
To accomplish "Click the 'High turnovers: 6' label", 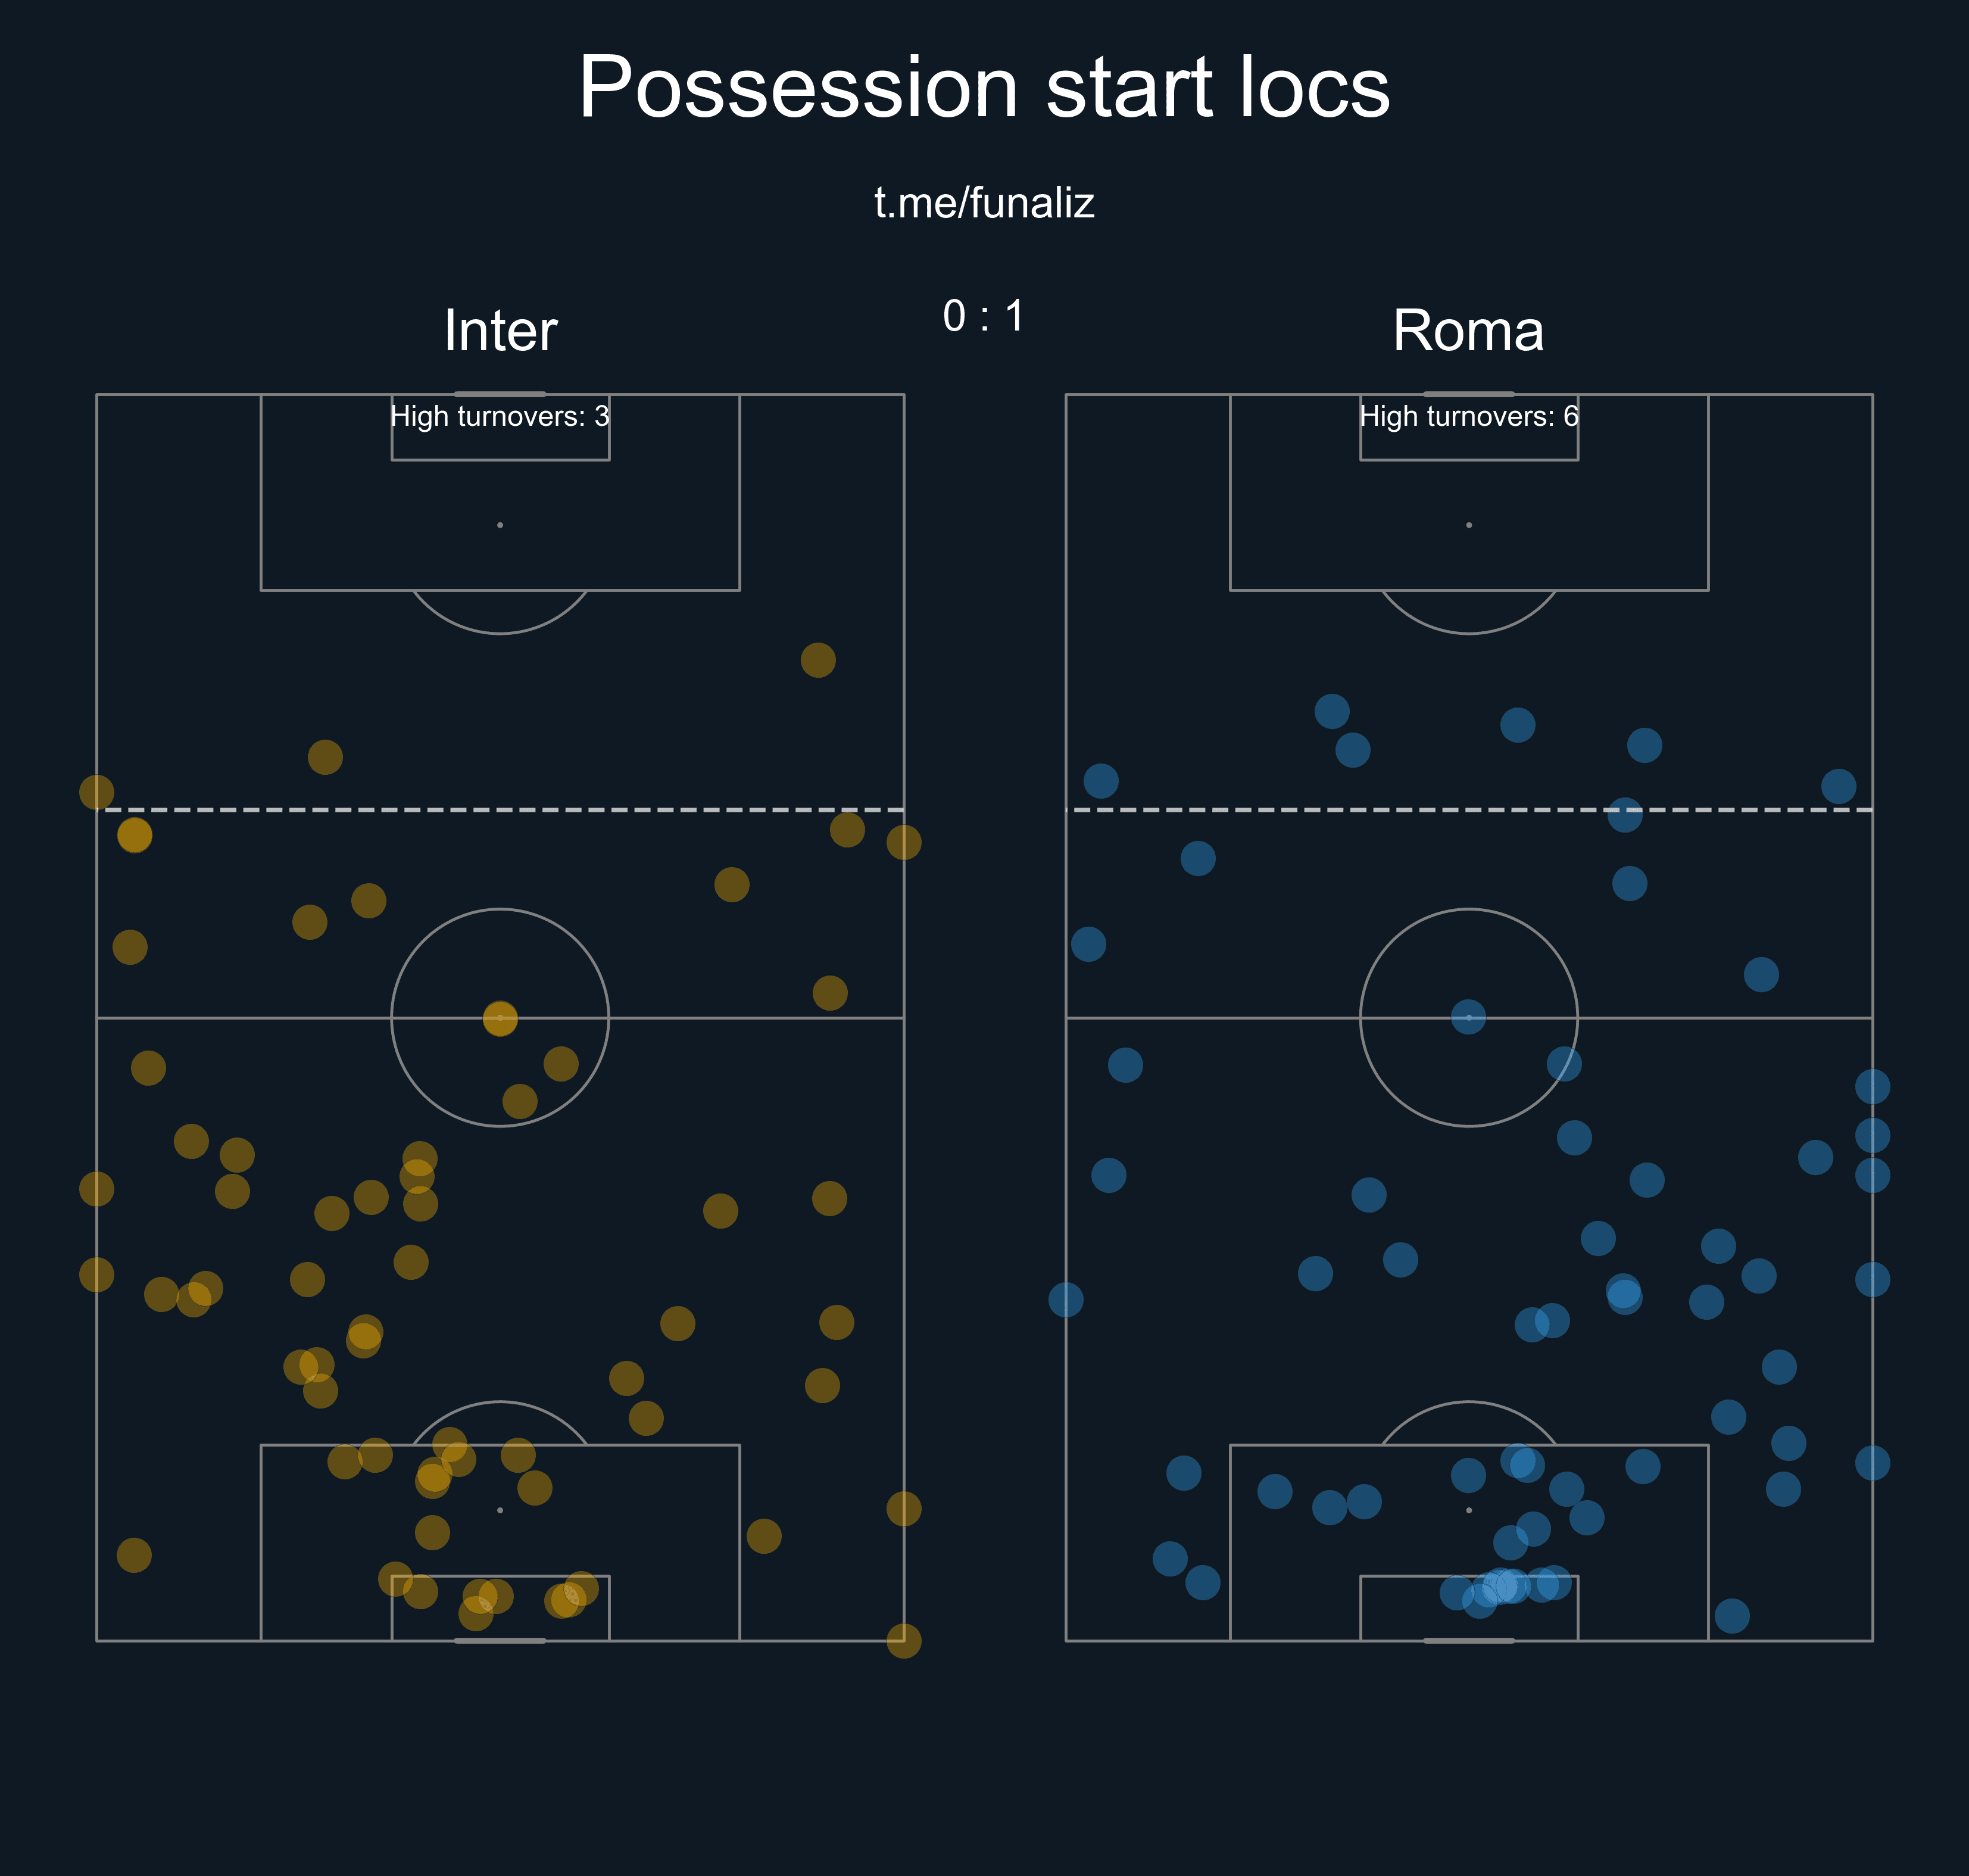I will pos(1468,416).
